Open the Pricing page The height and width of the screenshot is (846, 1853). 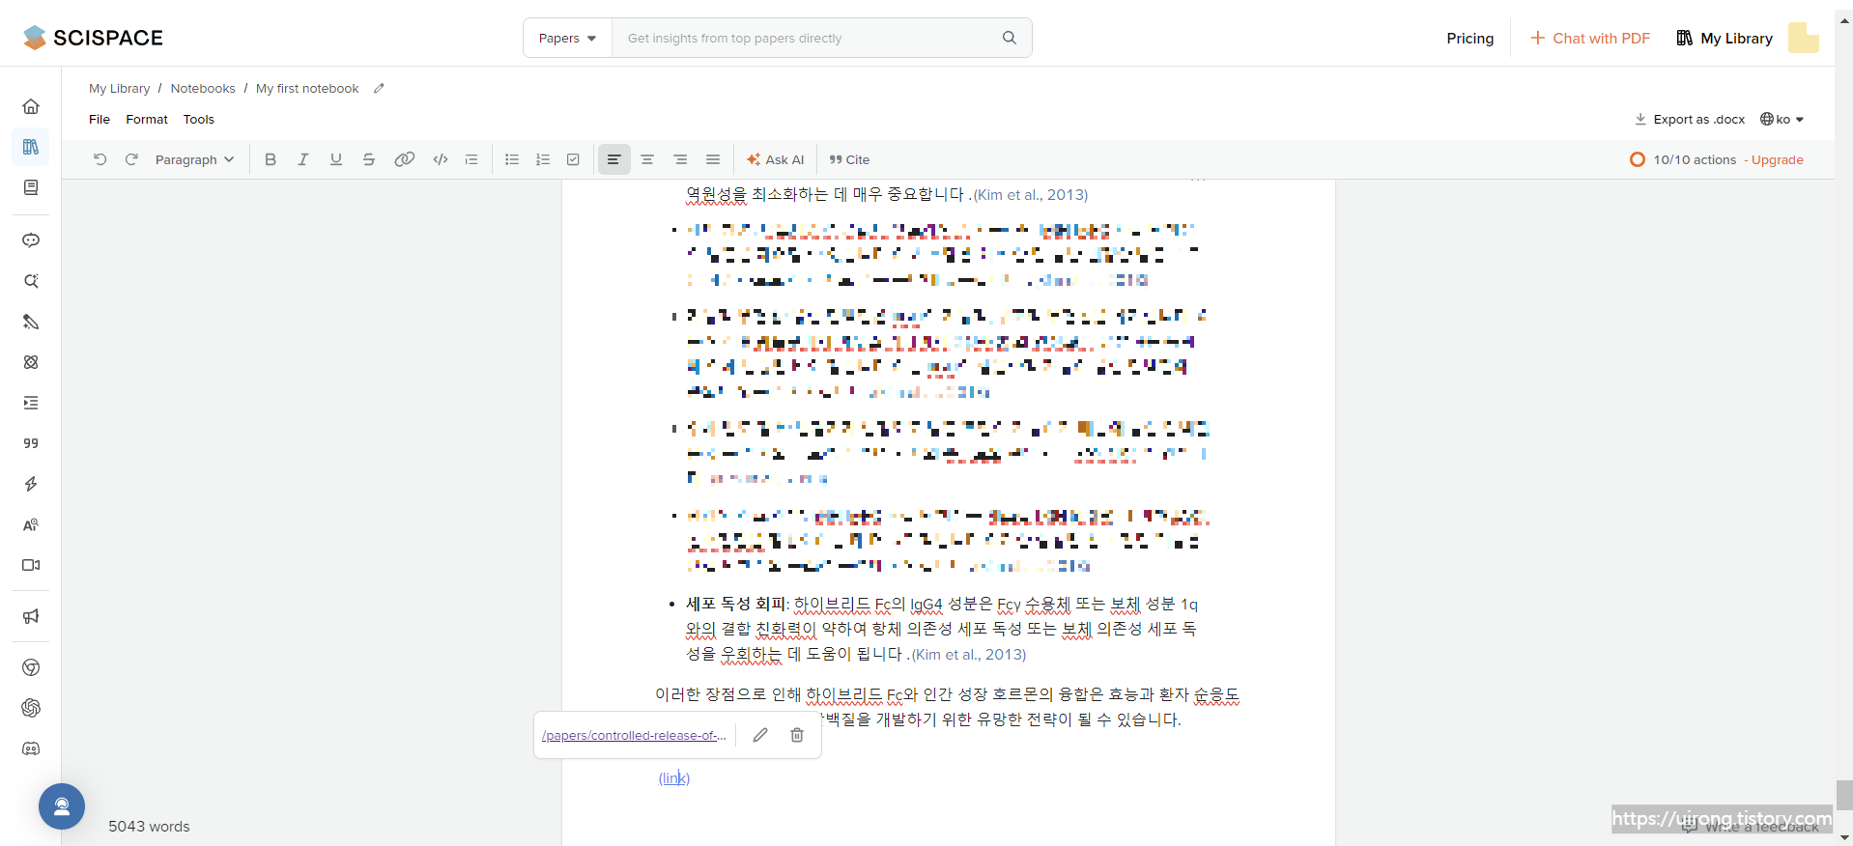click(1469, 38)
